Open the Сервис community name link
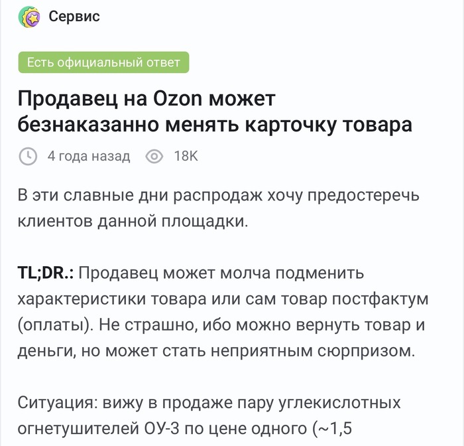Screen dimensions: 464x446 coord(74,17)
